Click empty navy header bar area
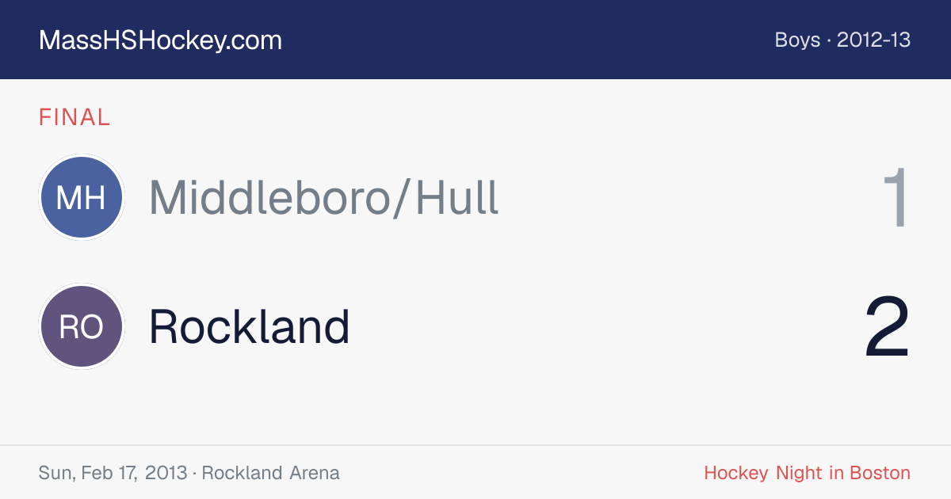 (x=523, y=40)
